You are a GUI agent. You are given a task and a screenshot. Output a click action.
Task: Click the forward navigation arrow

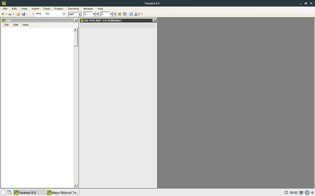click(10, 14)
